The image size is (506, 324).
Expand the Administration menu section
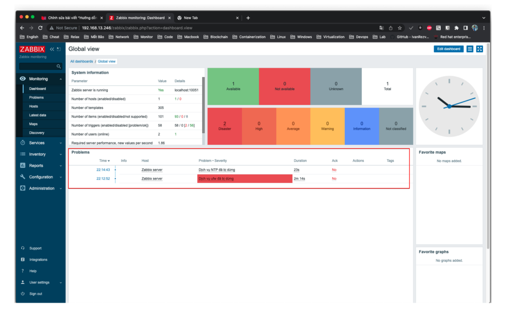click(41, 188)
